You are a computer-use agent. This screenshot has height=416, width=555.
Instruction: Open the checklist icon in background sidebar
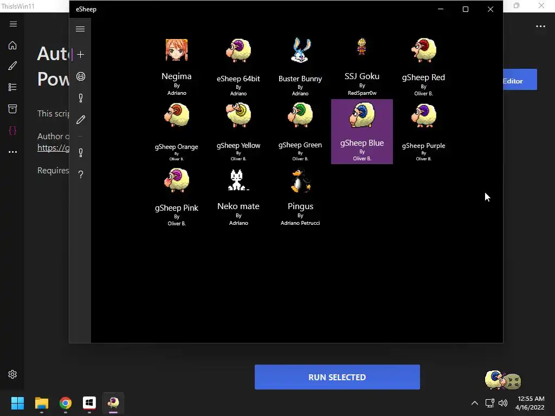click(x=12, y=87)
